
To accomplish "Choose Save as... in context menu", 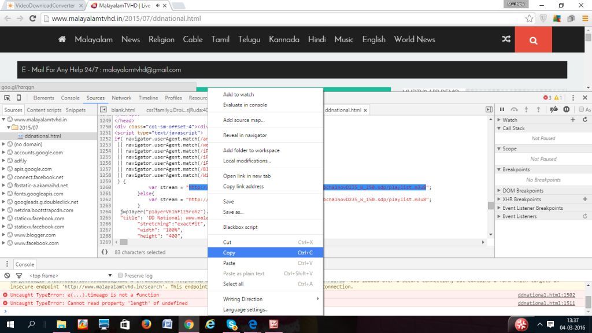I will 265,212.
